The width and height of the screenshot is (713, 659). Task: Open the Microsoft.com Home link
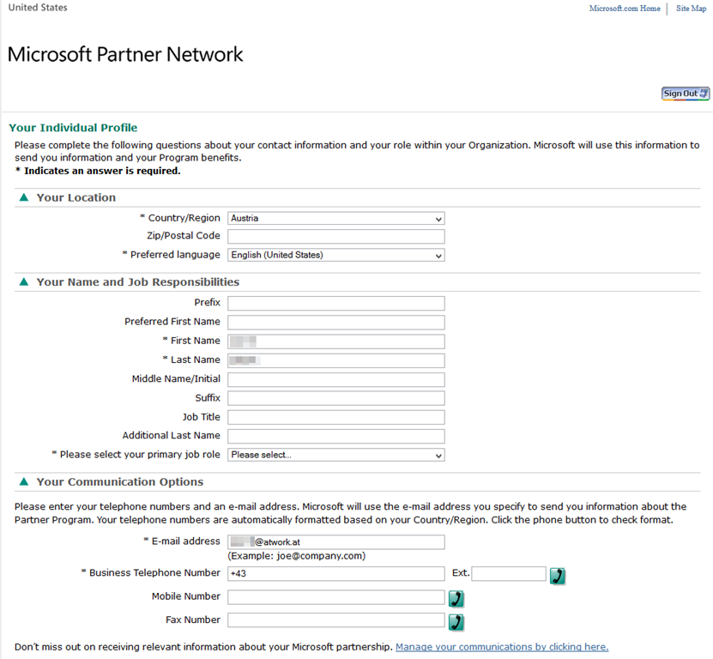pyautogui.click(x=625, y=9)
